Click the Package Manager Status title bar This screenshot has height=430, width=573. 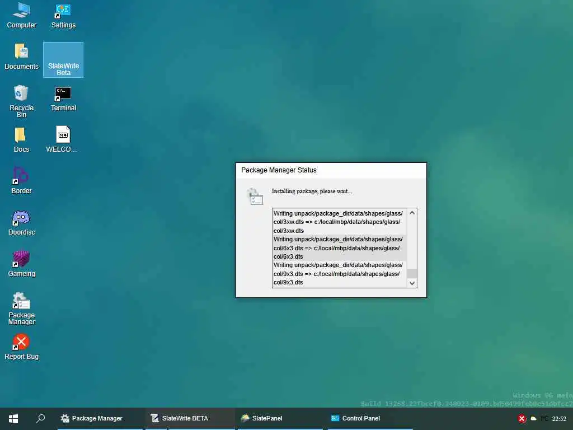[331, 170]
